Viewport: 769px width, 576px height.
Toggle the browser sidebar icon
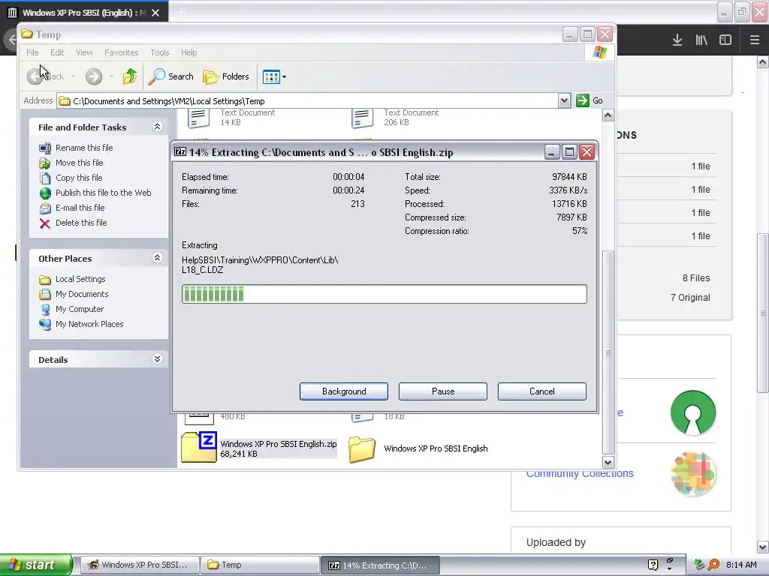tap(725, 40)
